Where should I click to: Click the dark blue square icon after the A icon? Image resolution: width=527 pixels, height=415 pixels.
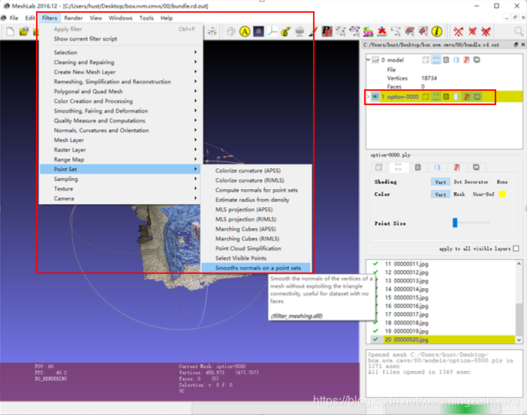[x=258, y=32]
